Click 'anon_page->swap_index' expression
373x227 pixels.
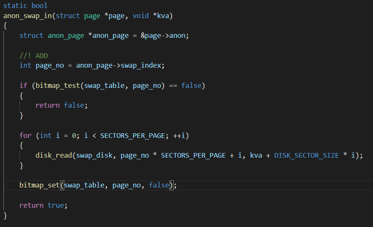pos(119,66)
